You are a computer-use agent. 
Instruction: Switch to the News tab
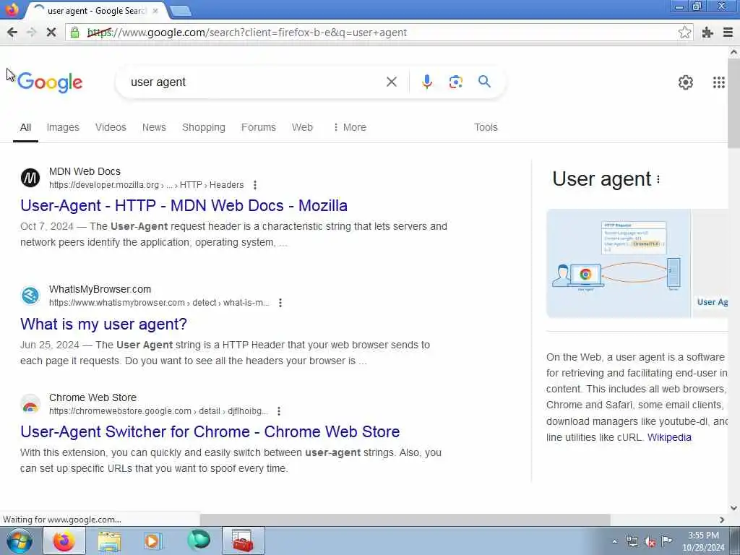point(154,127)
